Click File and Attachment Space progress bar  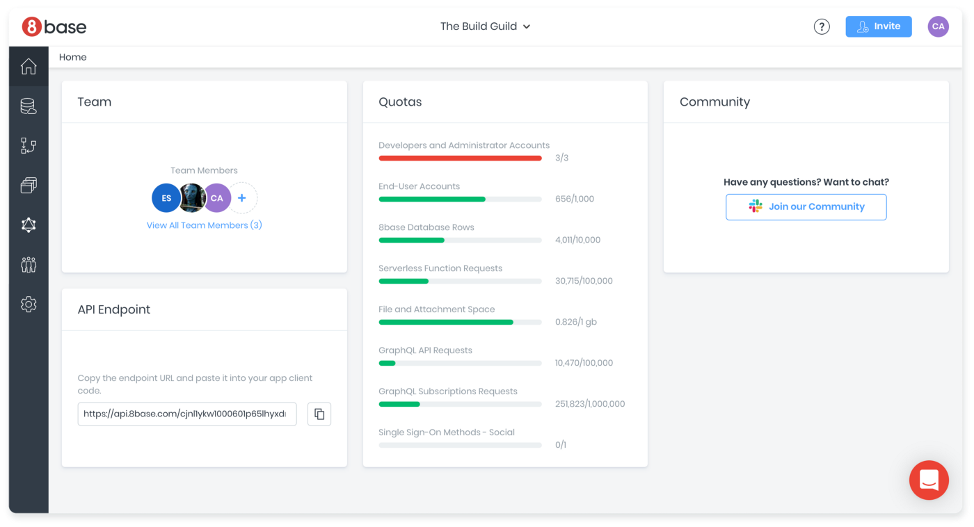[x=460, y=323]
